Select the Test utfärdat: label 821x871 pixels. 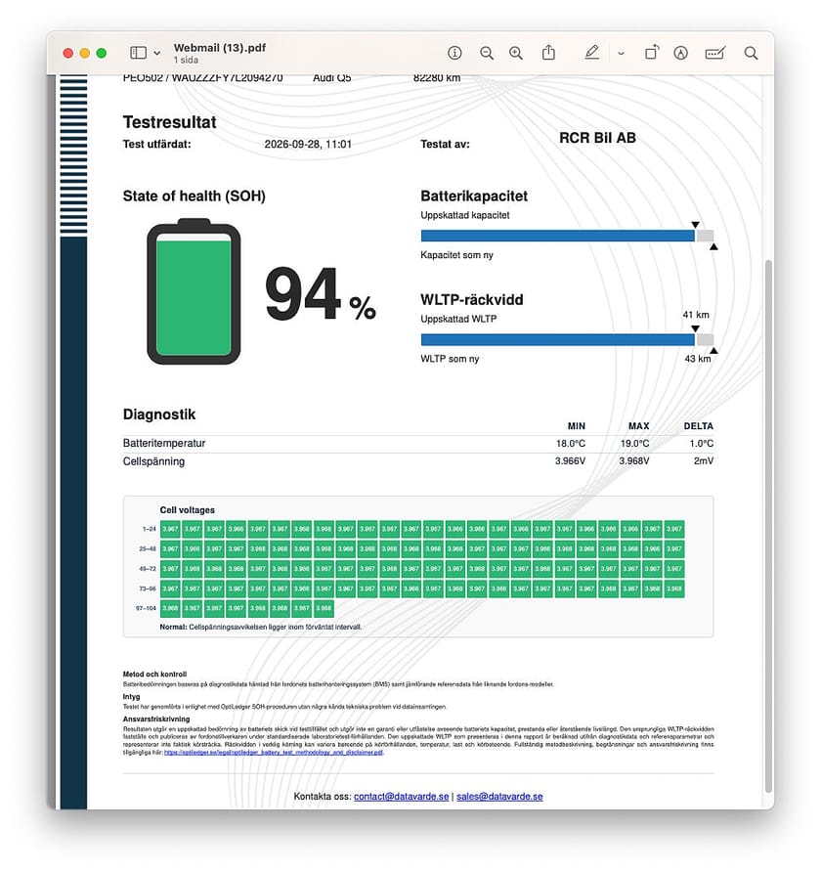pos(156,145)
